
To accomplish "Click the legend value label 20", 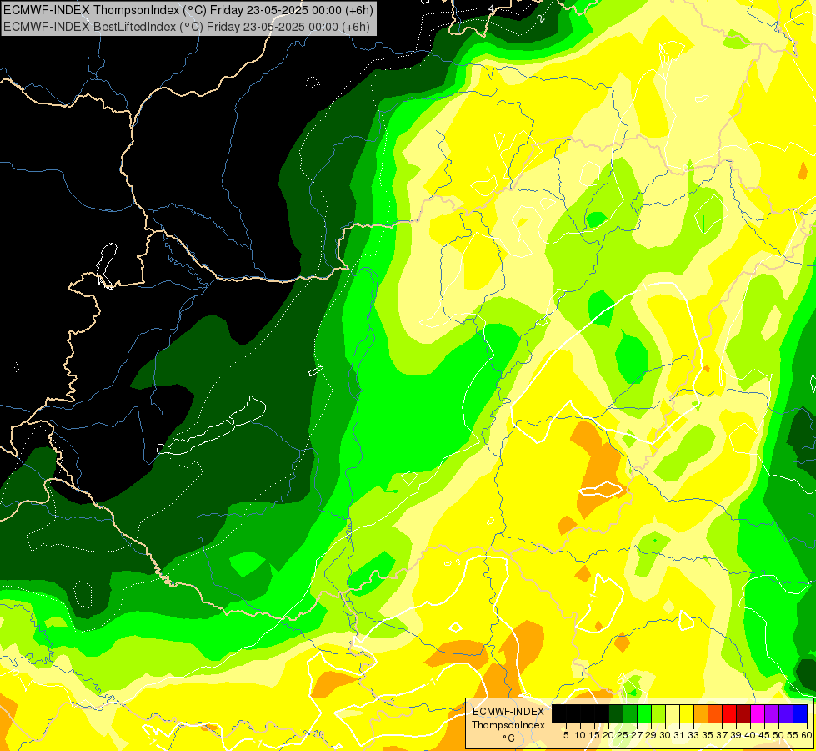I will tap(609, 735).
